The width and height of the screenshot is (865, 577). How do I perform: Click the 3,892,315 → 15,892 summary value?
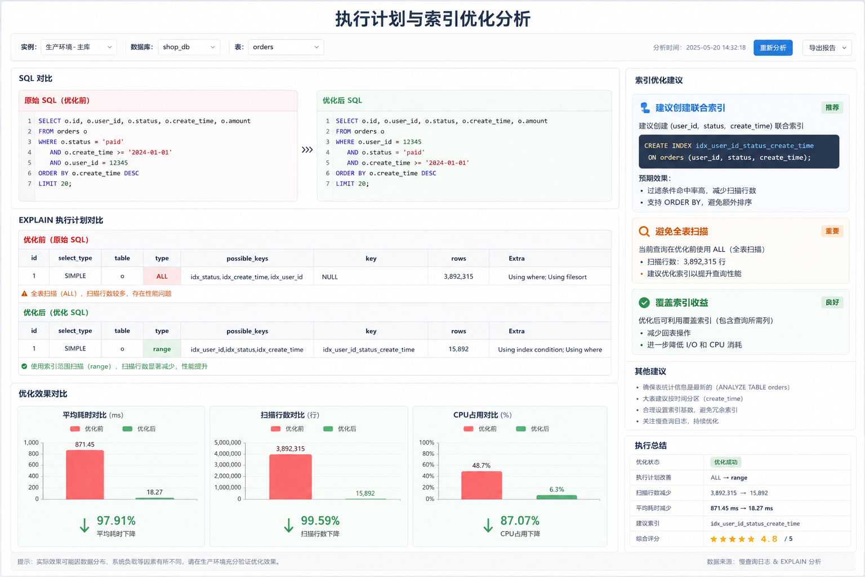point(739,492)
